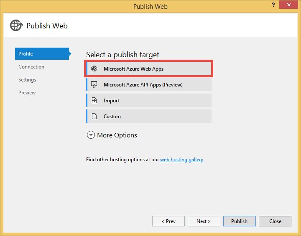Image resolution: width=301 pixels, height=236 pixels.
Task: Click the Import arrow-page icon
Action: coord(94,100)
